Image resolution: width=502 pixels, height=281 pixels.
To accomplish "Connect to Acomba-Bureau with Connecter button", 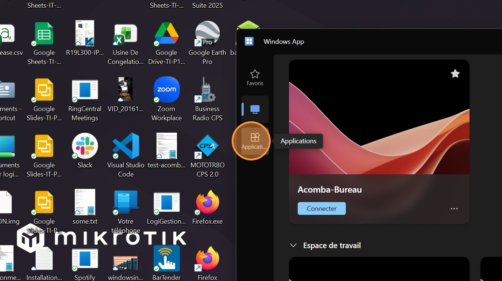I will pos(321,209).
